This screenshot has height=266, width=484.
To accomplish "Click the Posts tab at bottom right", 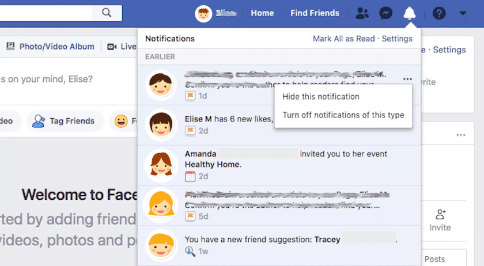I will [434, 259].
